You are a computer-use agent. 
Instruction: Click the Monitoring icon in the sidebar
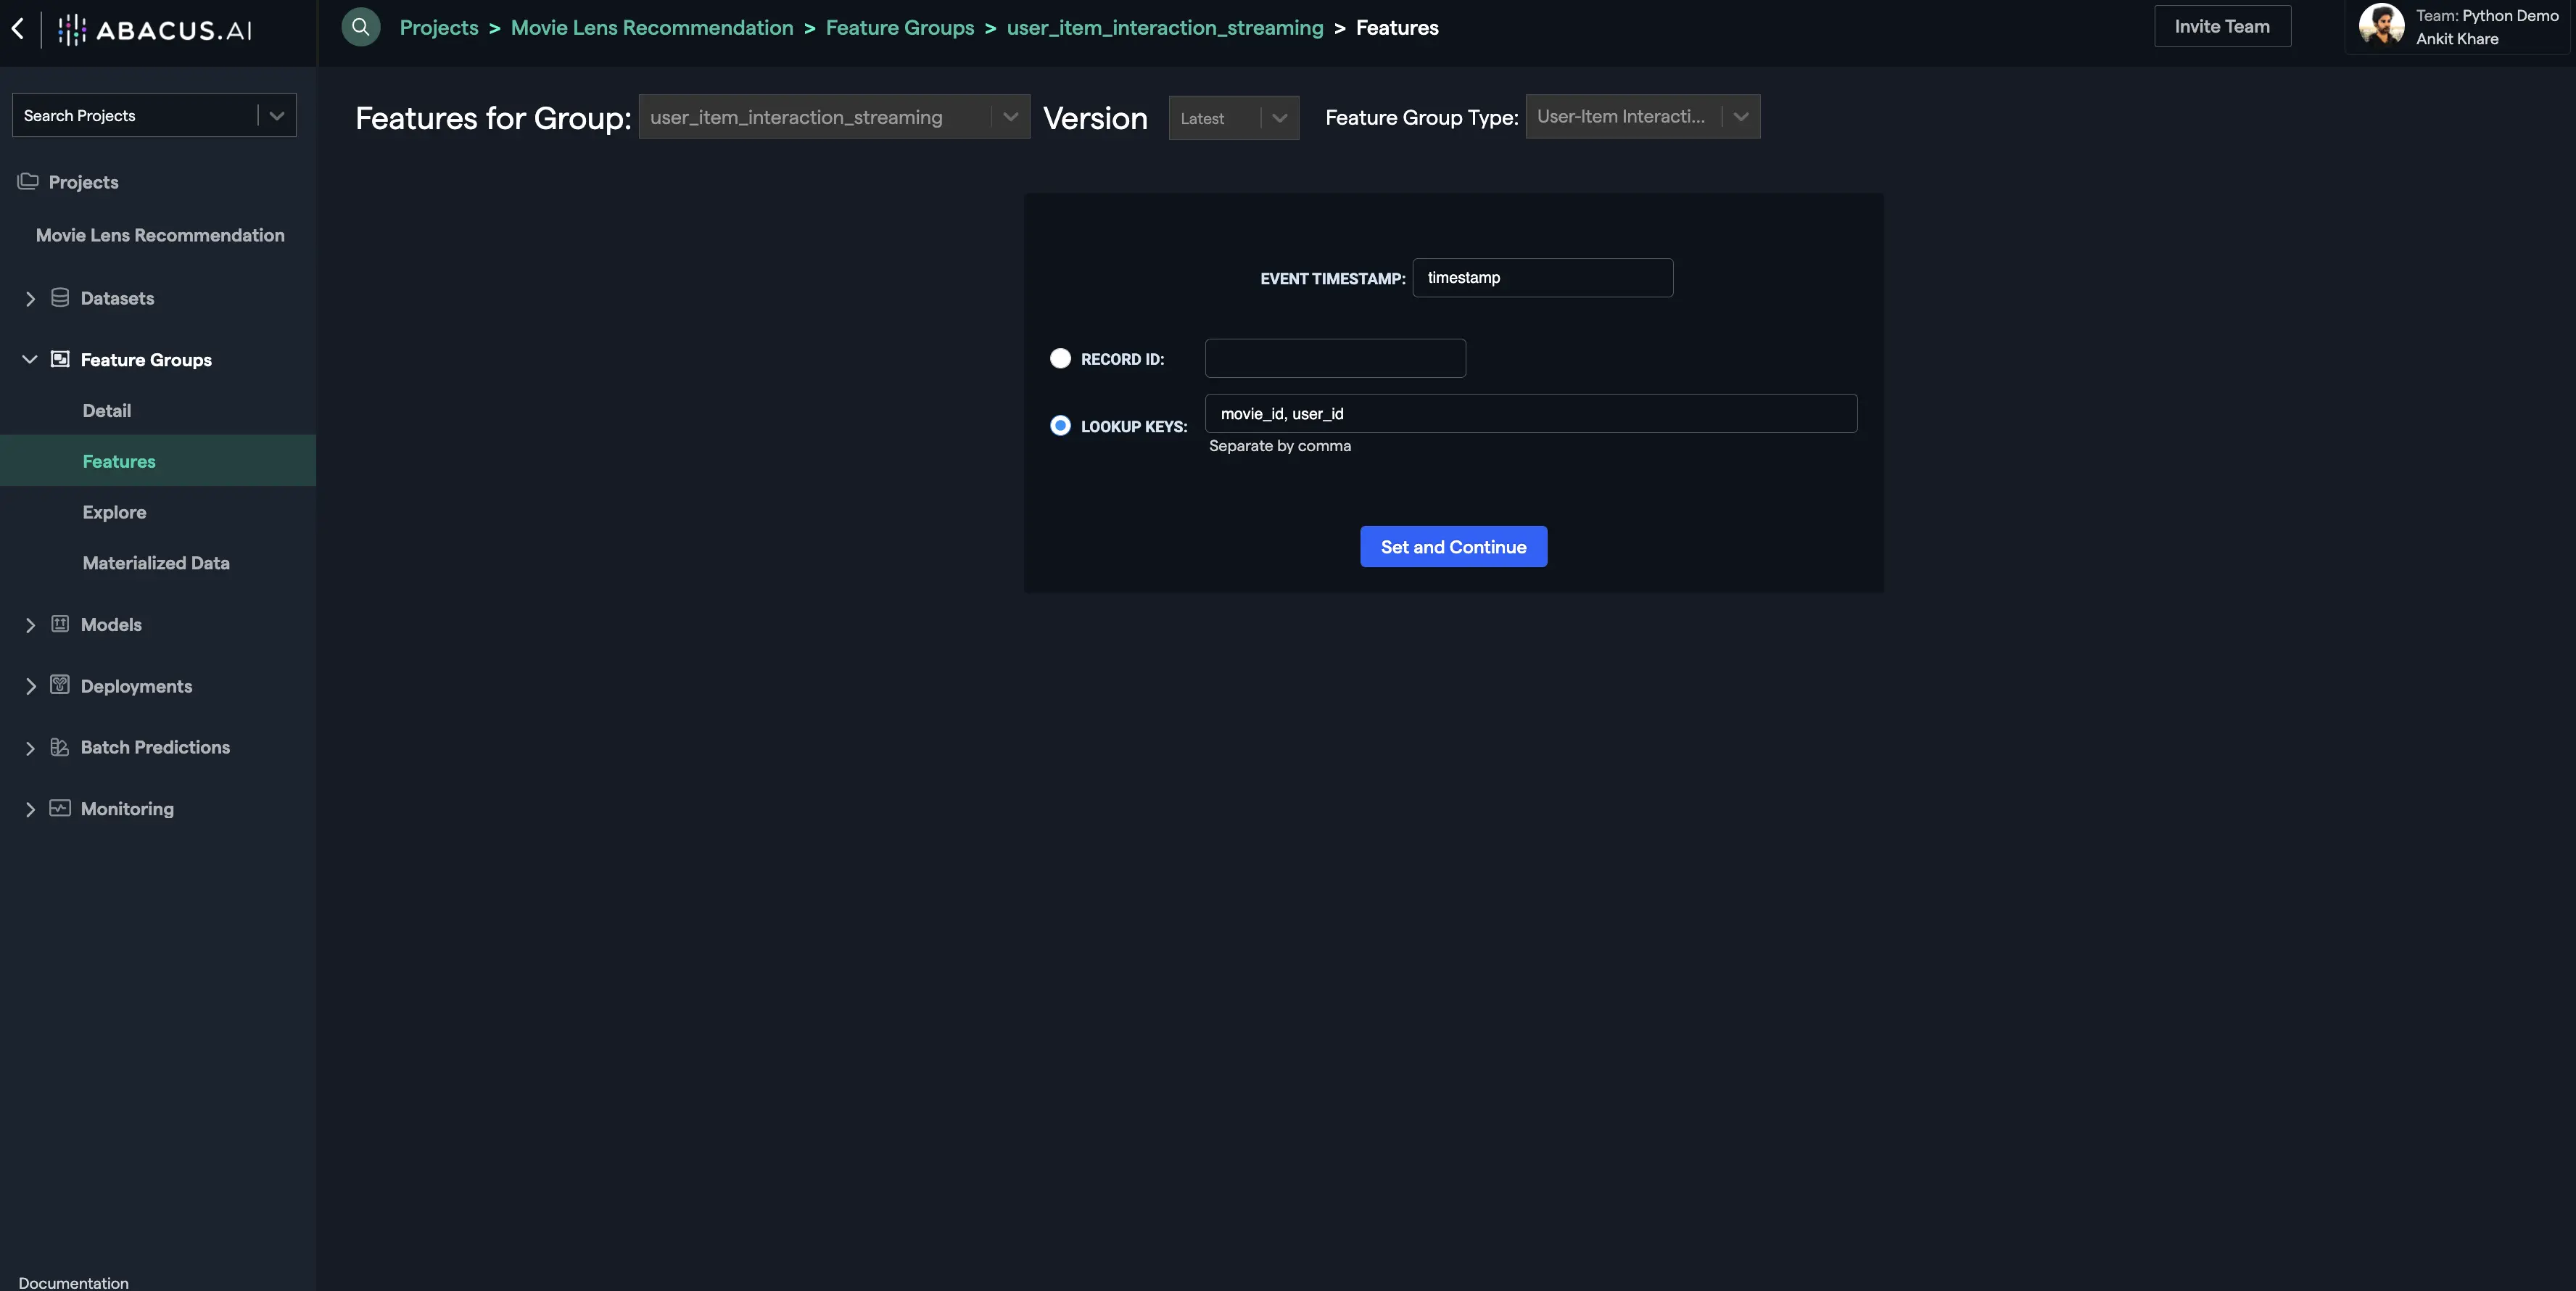[60, 809]
